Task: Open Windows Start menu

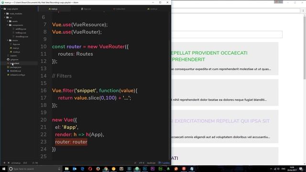Action: point(4,169)
